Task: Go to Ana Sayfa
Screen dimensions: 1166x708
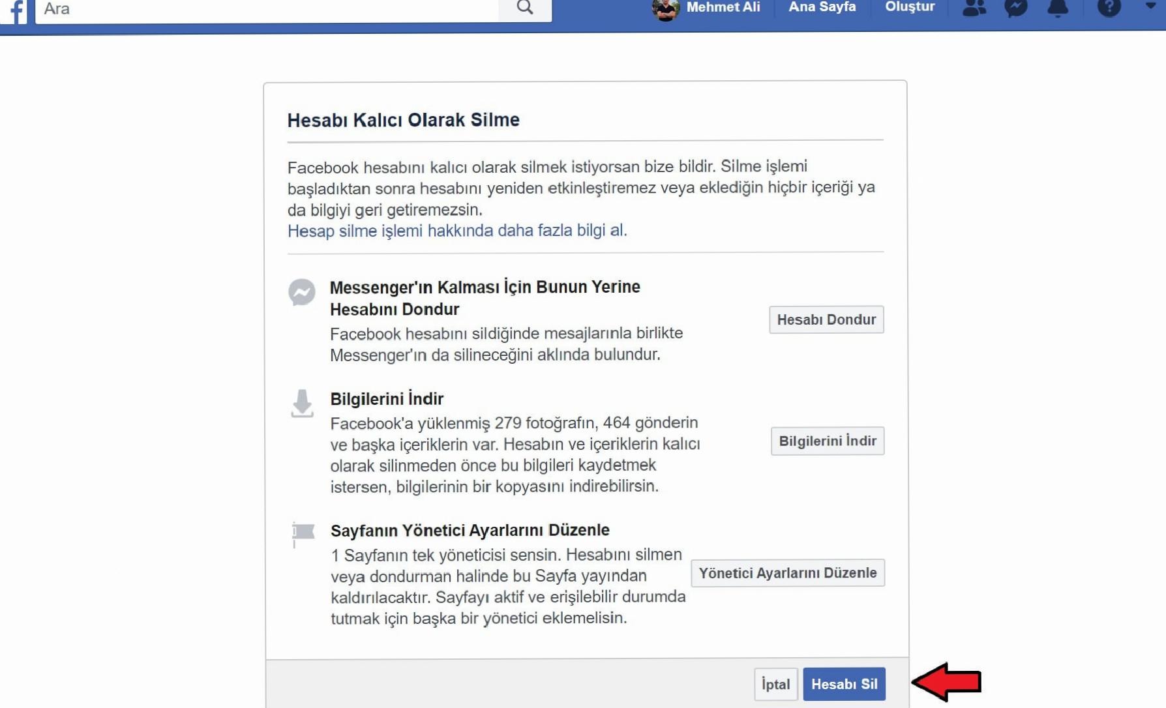Action: pyautogui.click(x=822, y=7)
